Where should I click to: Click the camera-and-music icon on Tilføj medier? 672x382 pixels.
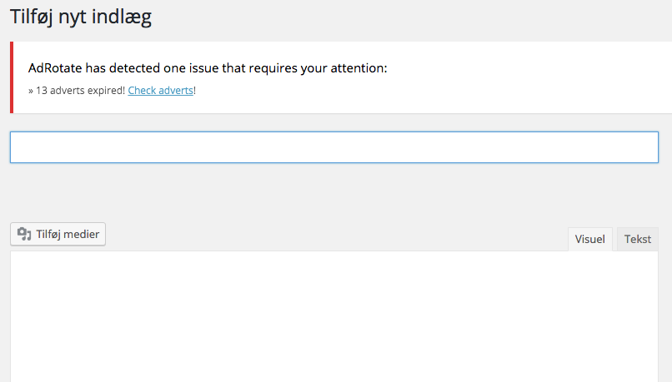(x=24, y=234)
